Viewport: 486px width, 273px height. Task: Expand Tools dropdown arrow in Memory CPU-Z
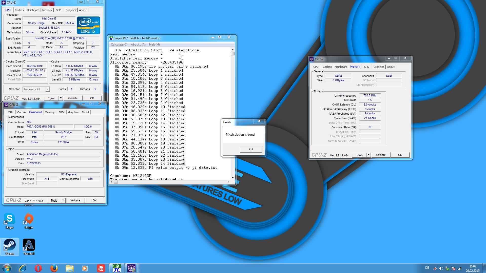[368, 155]
